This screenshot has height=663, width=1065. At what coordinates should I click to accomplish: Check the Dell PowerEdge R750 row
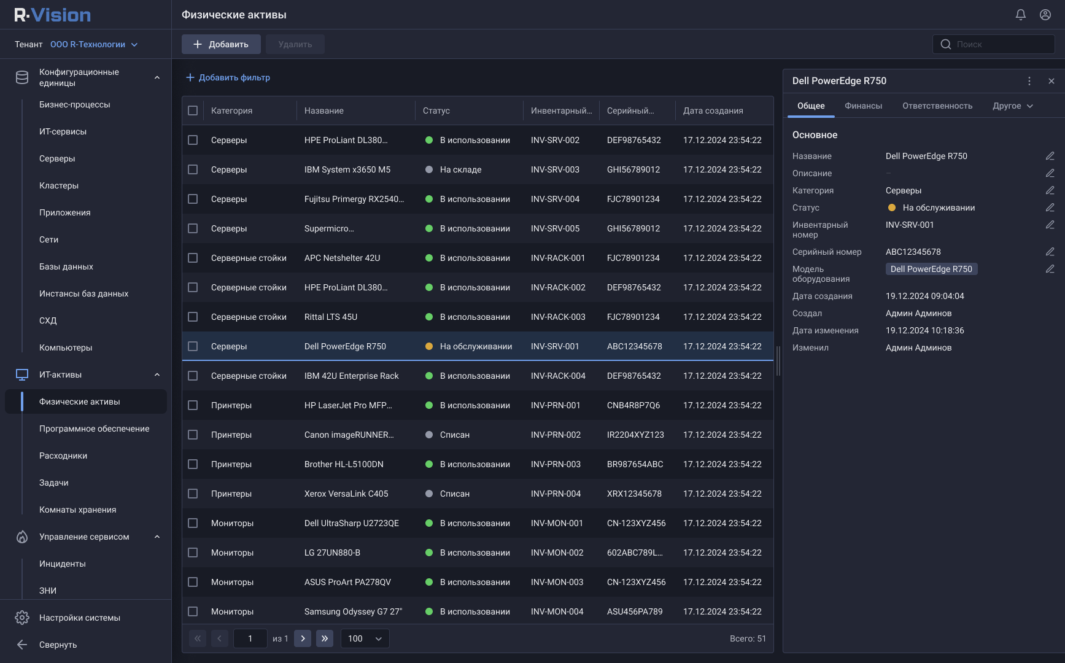(x=193, y=346)
